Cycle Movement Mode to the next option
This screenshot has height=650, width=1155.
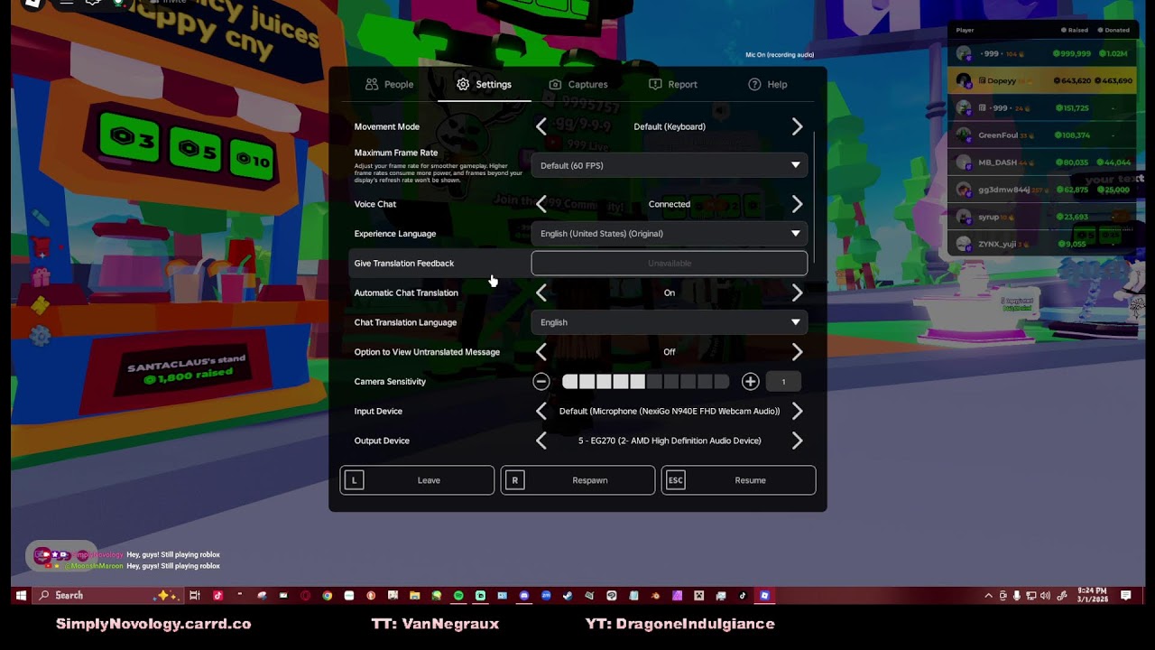click(x=797, y=126)
